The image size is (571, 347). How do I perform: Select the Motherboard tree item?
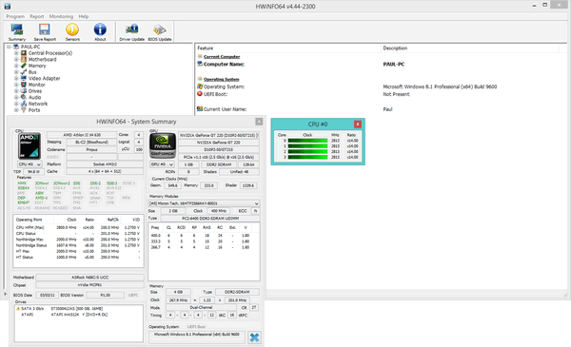point(42,59)
